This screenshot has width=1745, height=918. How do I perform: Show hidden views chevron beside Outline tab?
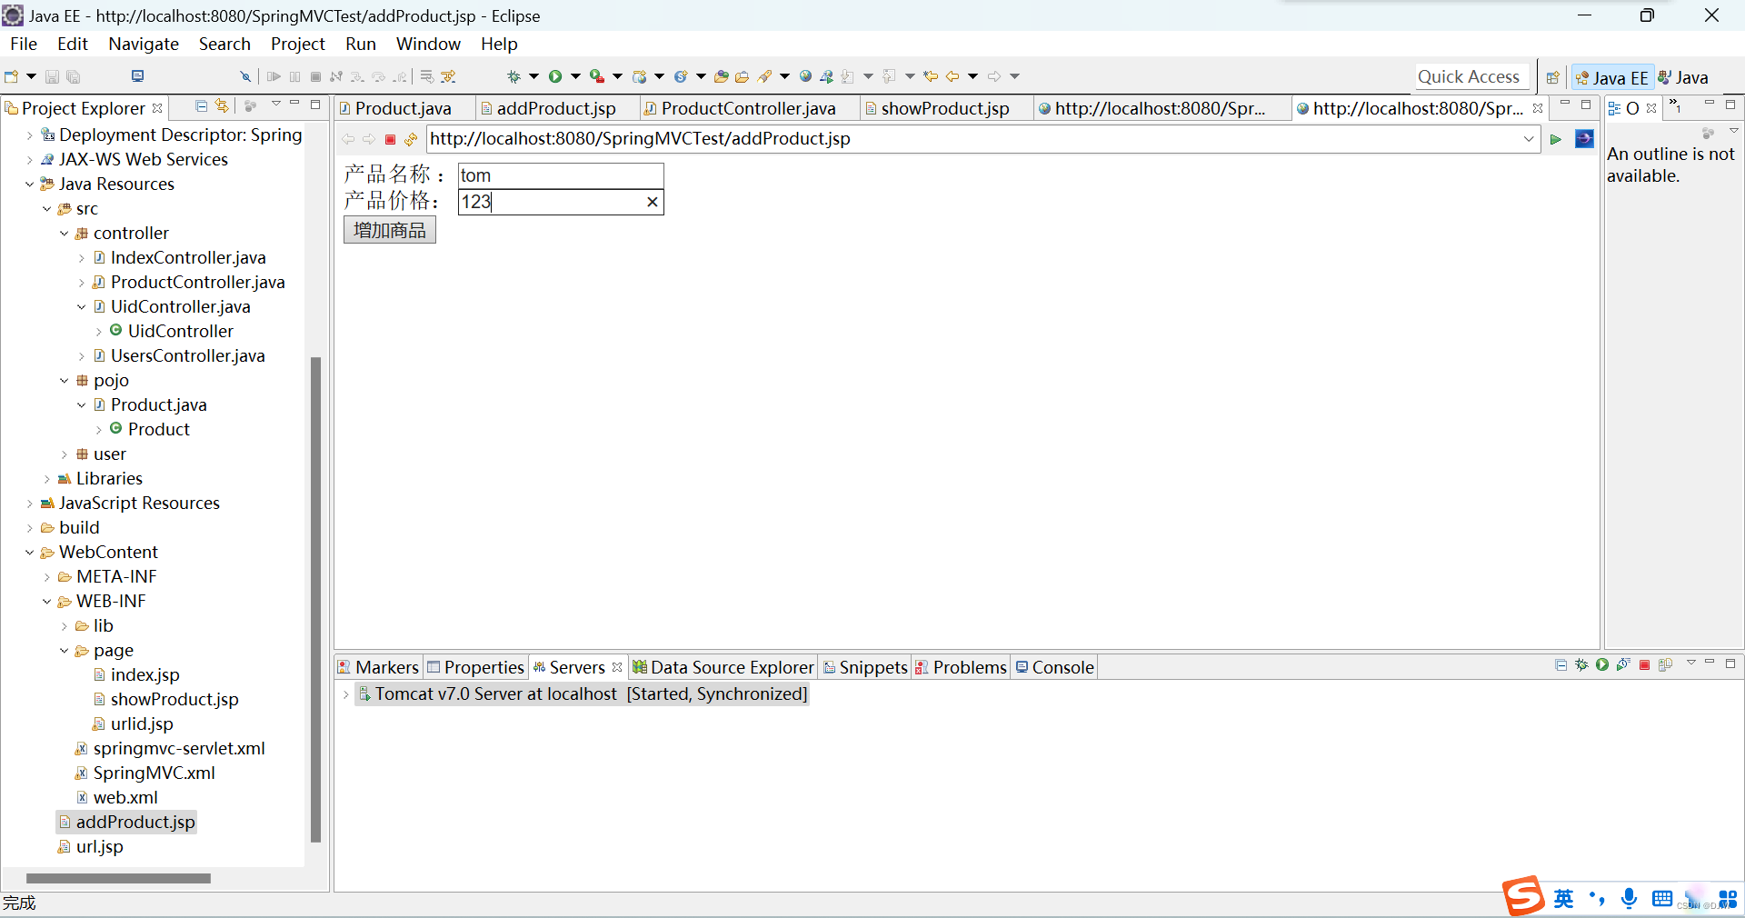point(1676,107)
